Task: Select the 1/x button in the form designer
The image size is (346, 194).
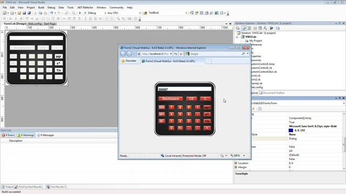Action: (58, 70)
